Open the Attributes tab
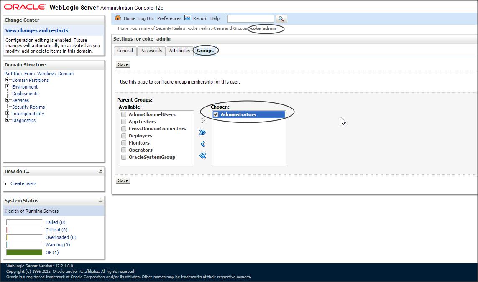The image size is (478, 282). (179, 51)
